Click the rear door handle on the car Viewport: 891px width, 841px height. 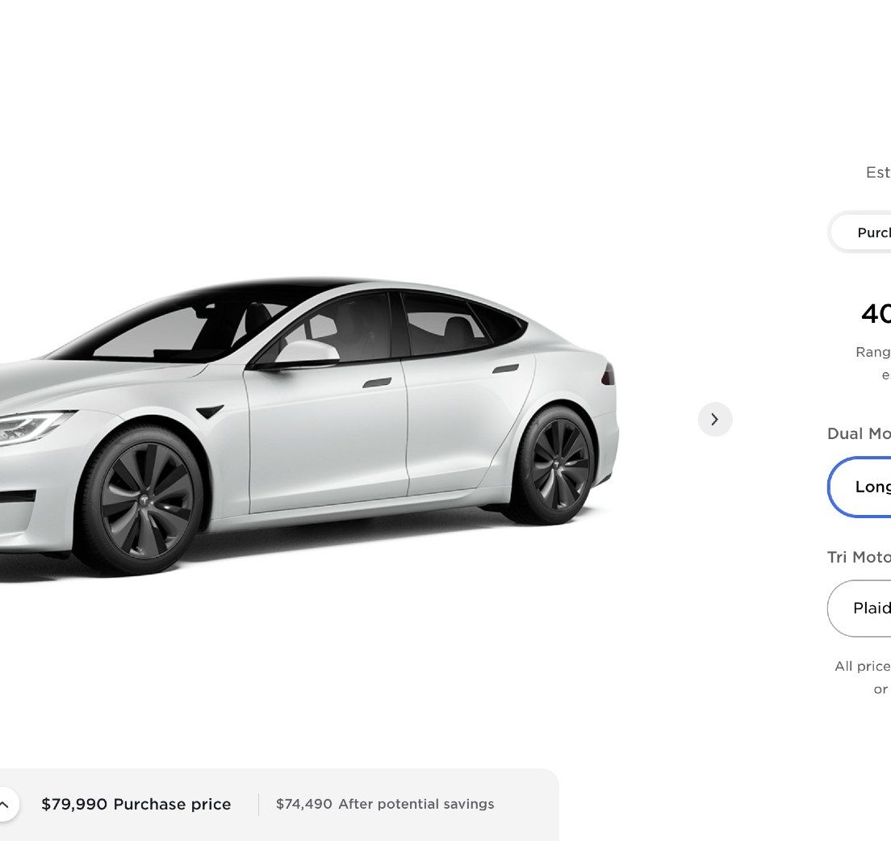pos(505,369)
